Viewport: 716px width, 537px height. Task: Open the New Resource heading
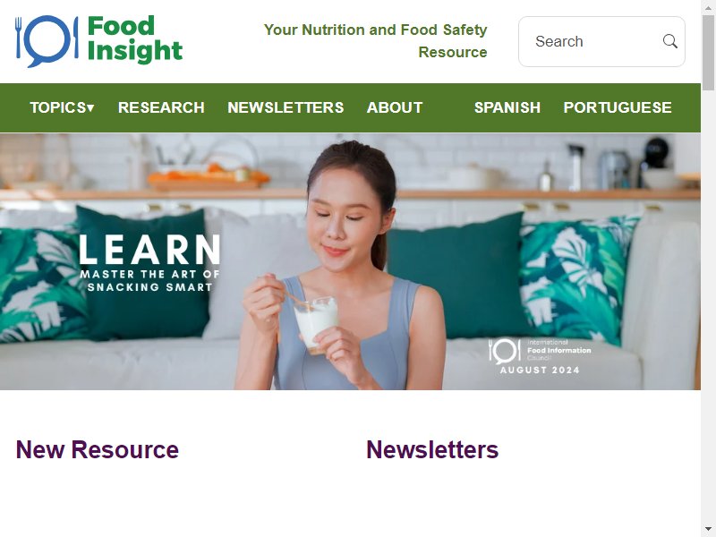coord(98,449)
